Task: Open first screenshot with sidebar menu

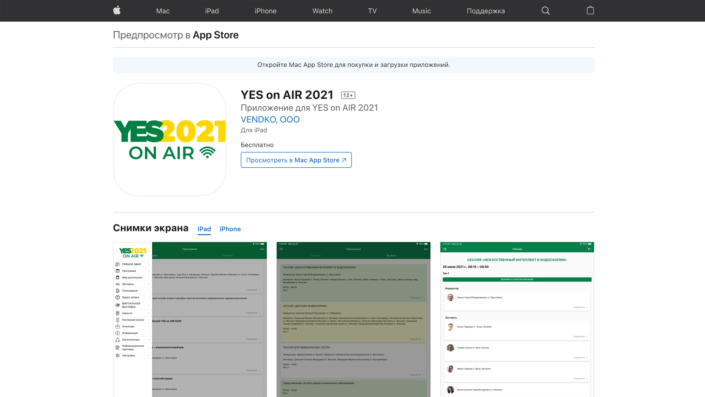Action: coord(190,319)
